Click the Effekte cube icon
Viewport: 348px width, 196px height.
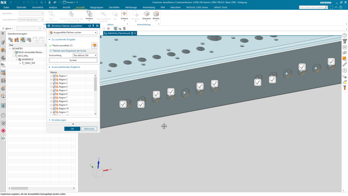tap(156, 14)
